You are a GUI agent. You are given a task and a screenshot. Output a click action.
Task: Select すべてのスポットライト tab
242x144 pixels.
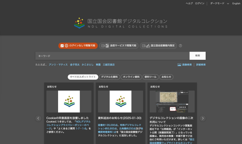tap(83, 77)
